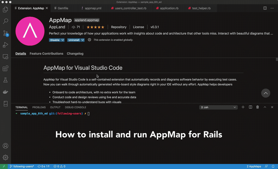Click the extension settings gear icon
The height and width of the screenshot is (169, 278).
89,40
